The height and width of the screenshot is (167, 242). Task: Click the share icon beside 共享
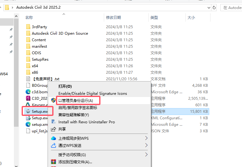click(x=53, y=129)
